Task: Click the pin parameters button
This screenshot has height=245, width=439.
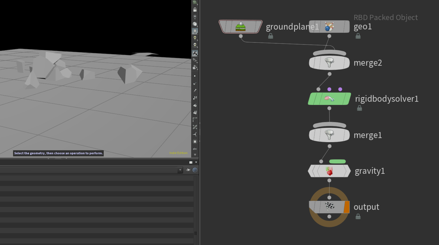Action: [188, 170]
